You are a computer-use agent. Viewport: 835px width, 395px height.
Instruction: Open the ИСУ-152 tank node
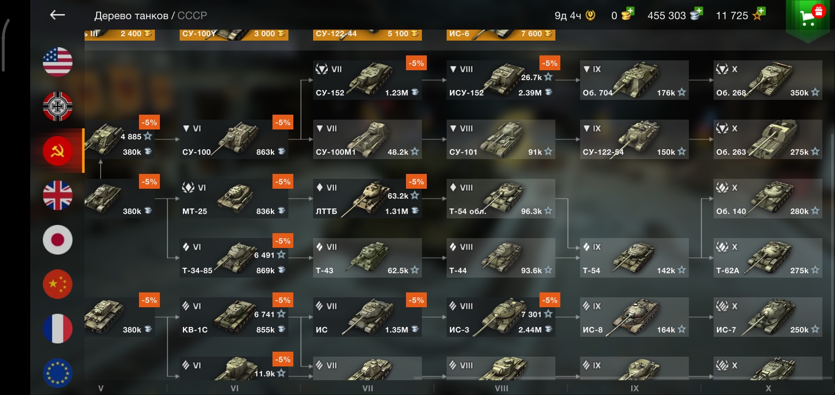(501, 80)
